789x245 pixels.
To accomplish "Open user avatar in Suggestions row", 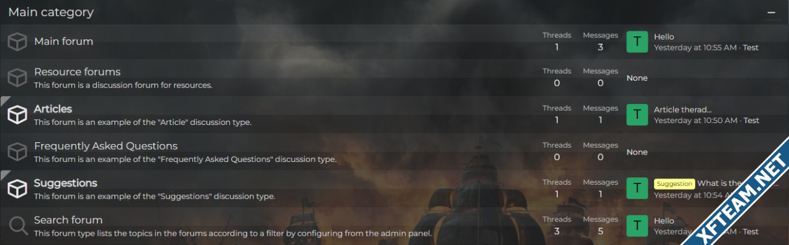I will tap(637, 189).
